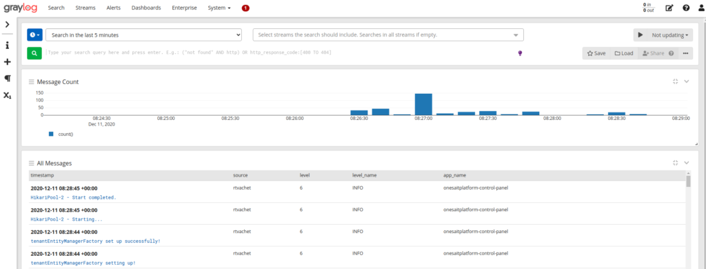The width and height of the screenshot is (706, 269).
Task: Click the red notification badge
Action: pyautogui.click(x=245, y=8)
